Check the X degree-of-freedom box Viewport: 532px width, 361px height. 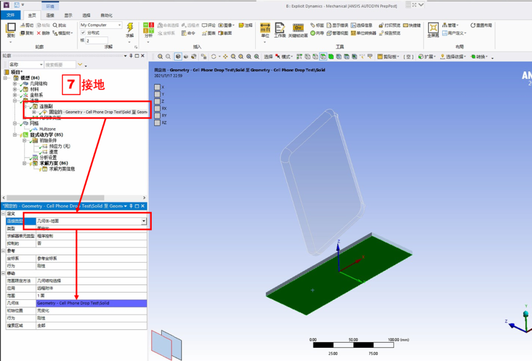point(157,87)
